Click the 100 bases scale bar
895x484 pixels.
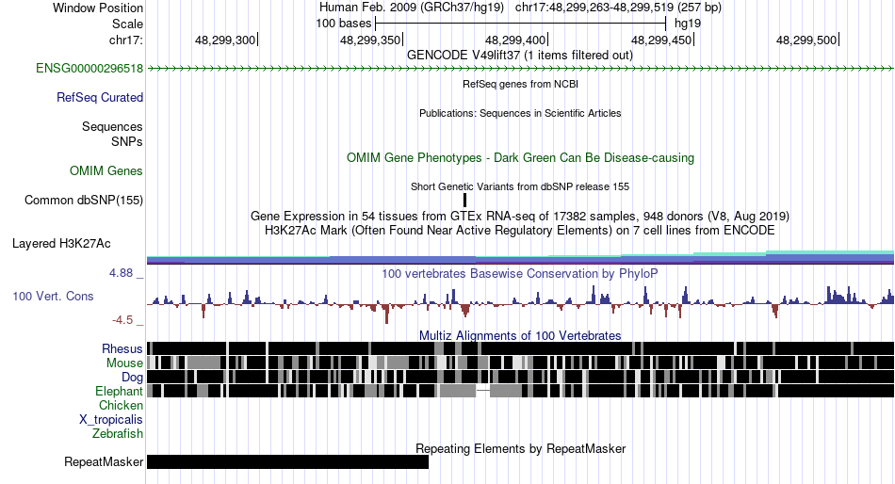(521, 24)
